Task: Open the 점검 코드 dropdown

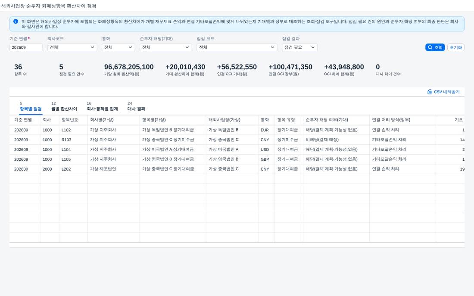Action: [x=237, y=47]
